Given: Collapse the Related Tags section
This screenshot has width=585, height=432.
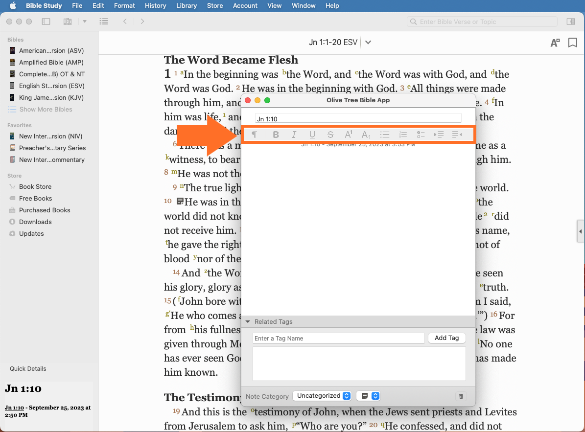Looking at the screenshot, I should [x=248, y=321].
